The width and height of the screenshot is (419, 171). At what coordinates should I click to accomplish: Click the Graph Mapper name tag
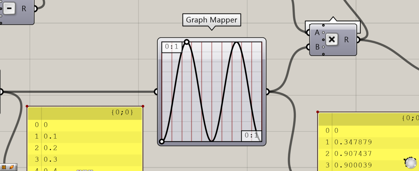pyautogui.click(x=211, y=20)
